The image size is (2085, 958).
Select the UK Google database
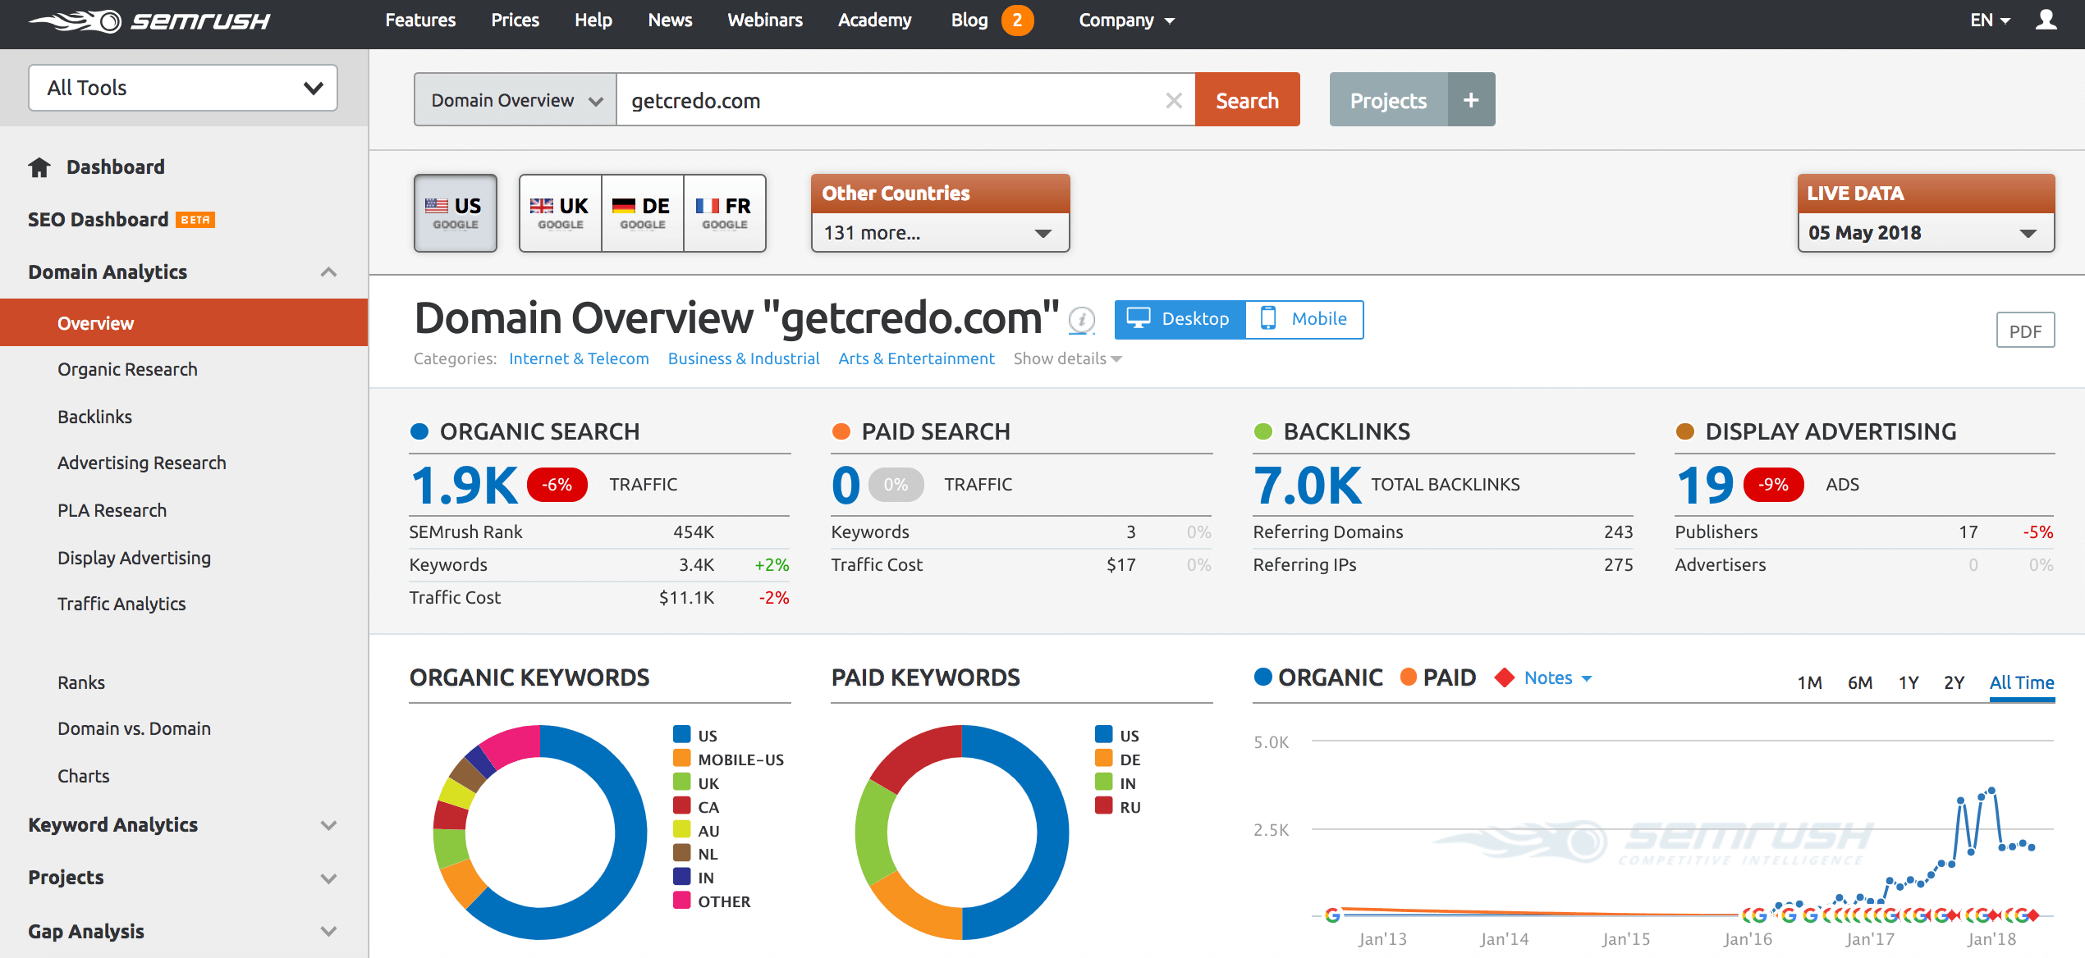(x=561, y=213)
